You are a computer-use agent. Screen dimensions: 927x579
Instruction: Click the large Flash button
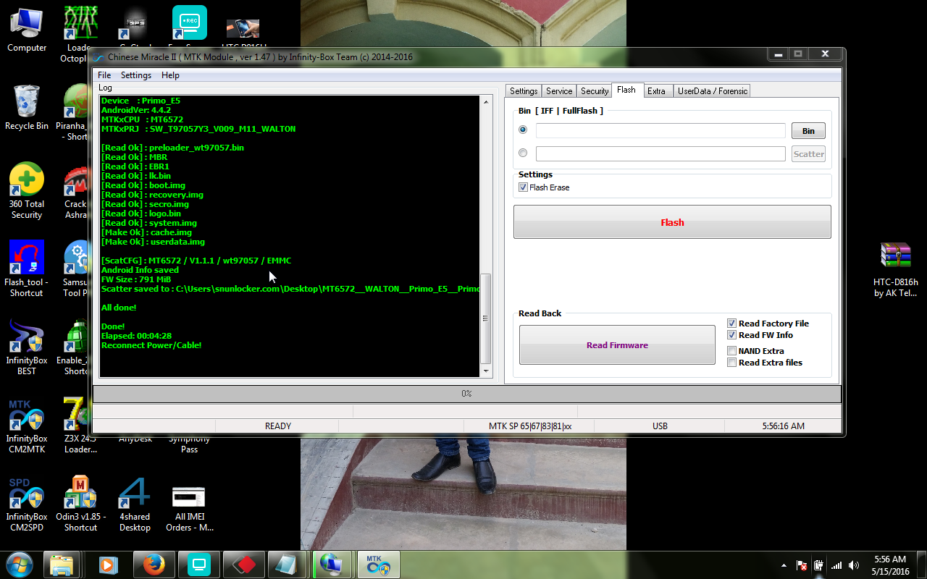(672, 222)
